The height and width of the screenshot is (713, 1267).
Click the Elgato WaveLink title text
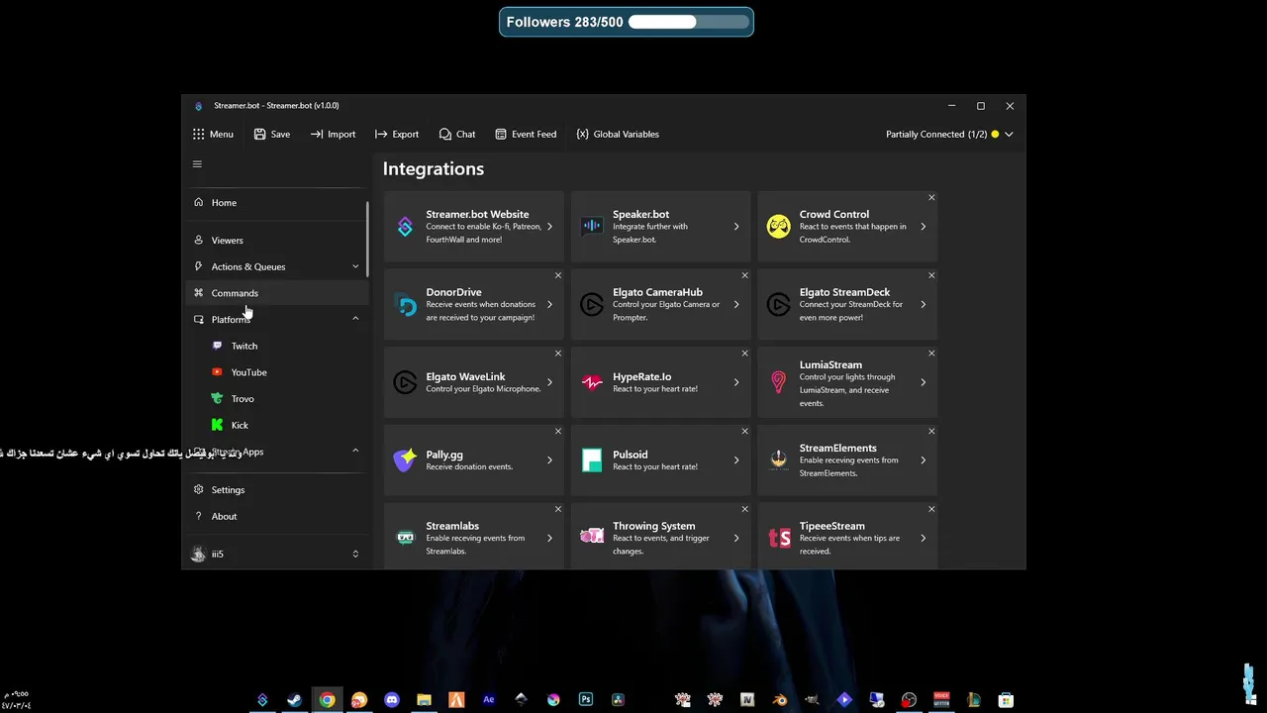466,376
